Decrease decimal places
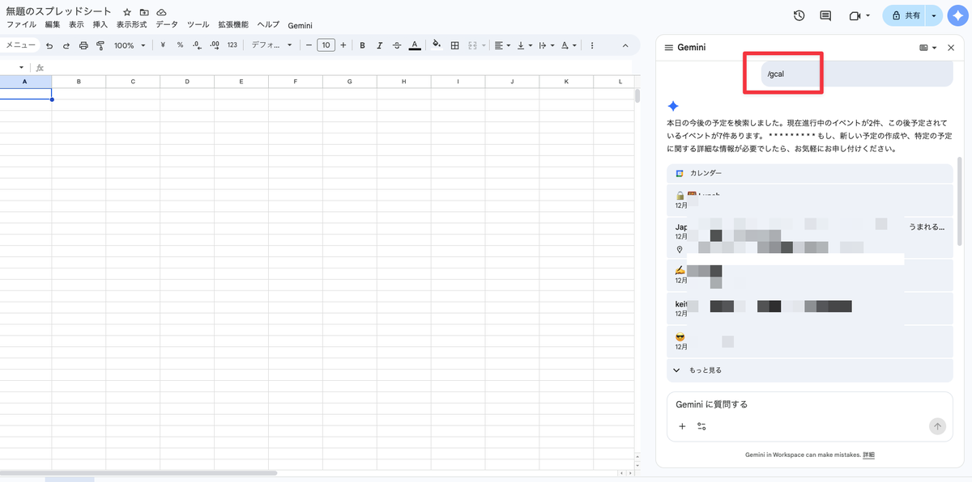The height and width of the screenshot is (482, 972). tap(197, 45)
